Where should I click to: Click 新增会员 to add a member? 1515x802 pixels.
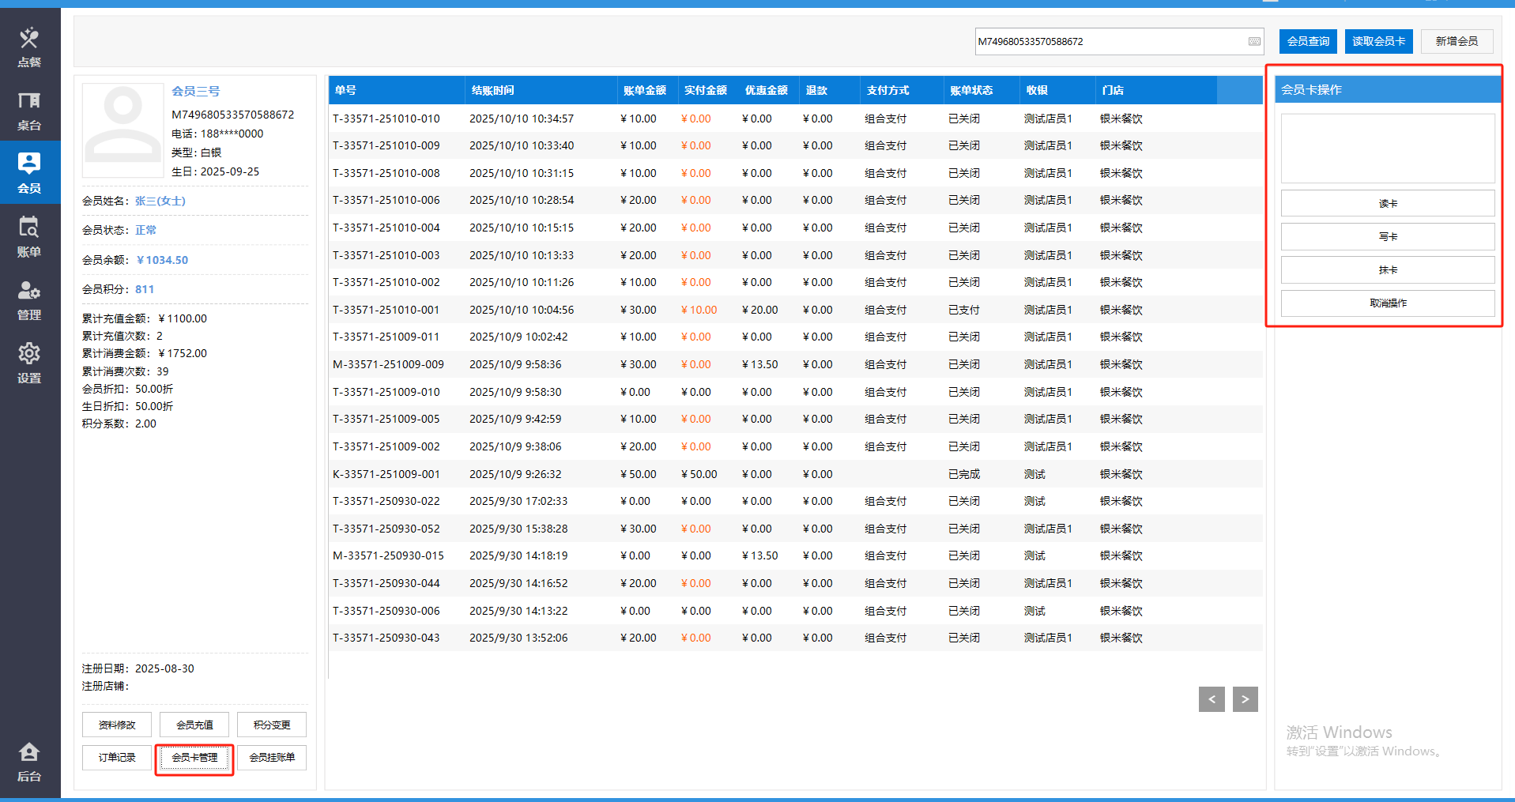coord(1456,41)
